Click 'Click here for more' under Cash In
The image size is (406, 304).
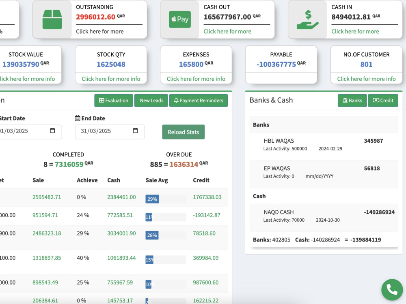pyautogui.click(x=355, y=32)
